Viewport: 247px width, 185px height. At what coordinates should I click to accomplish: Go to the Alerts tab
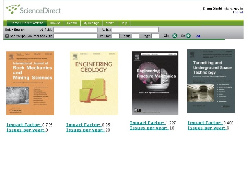[x=110, y=23]
